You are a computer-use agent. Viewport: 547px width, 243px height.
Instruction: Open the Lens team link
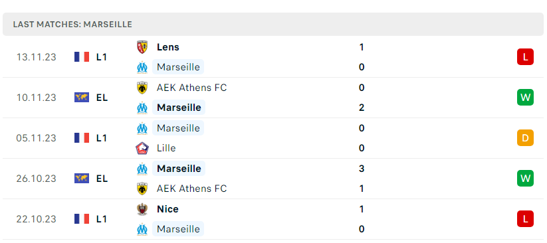(167, 47)
